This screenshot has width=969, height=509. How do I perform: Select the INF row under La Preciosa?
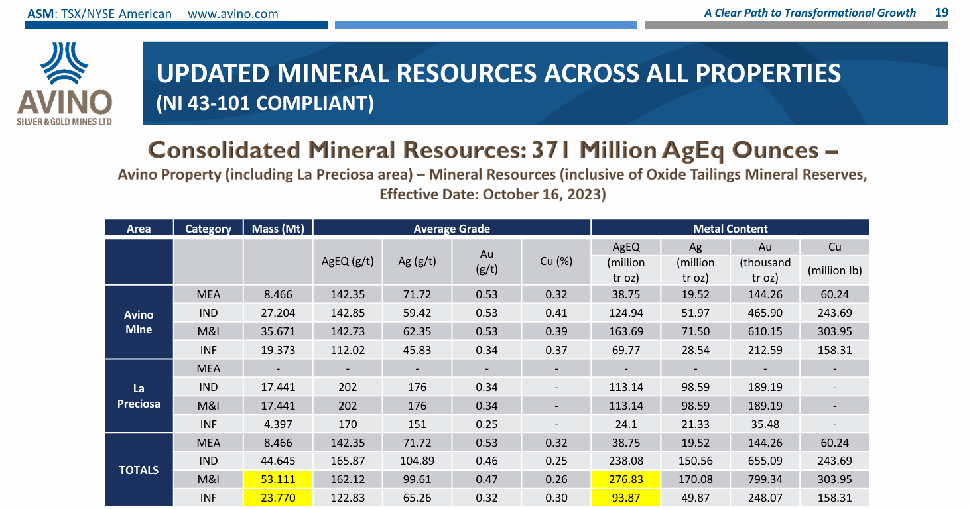[x=208, y=424]
